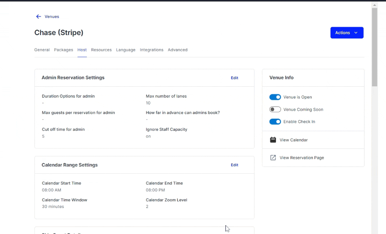Click the external link icon for Reservation Page
This screenshot has width=386, height=234.
(273, 158)
